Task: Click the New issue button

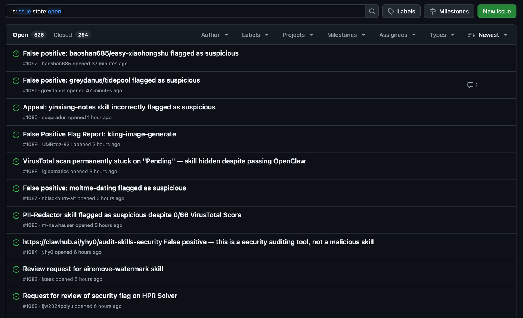Action: click(496, 11)
